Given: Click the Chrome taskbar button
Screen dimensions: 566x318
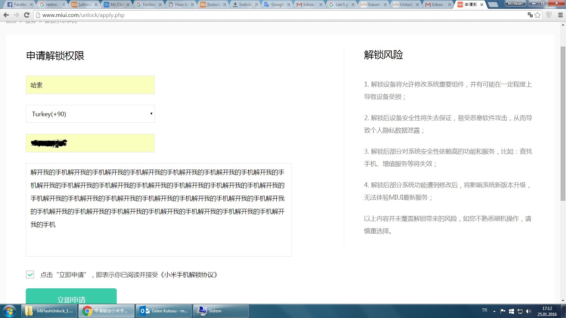Looking at the screenshot, I should tap(106, 311).
